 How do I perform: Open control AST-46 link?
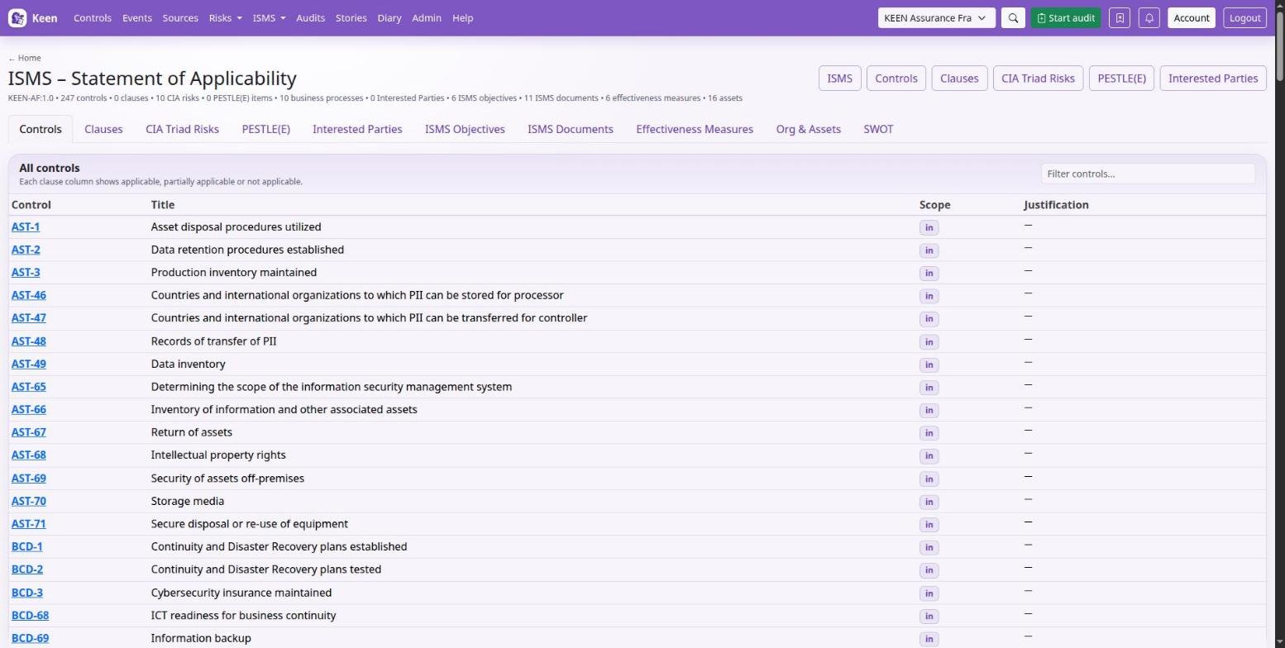pos(29,295)
